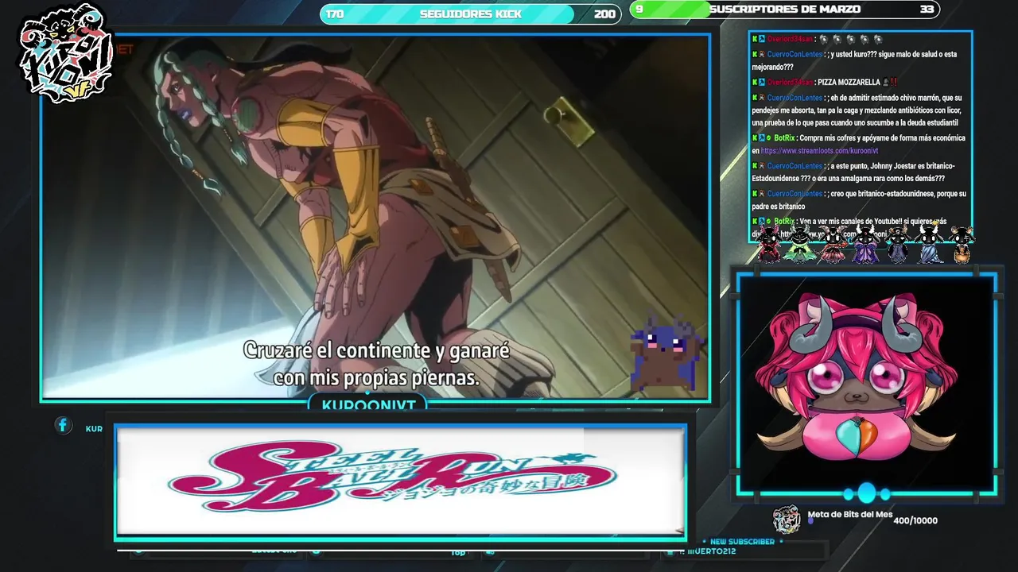Click BotRix on the 'Compra mis cofres' message
Viewport: 1018px width, 572px height.
pyautogui.click(x=784, y=137)
